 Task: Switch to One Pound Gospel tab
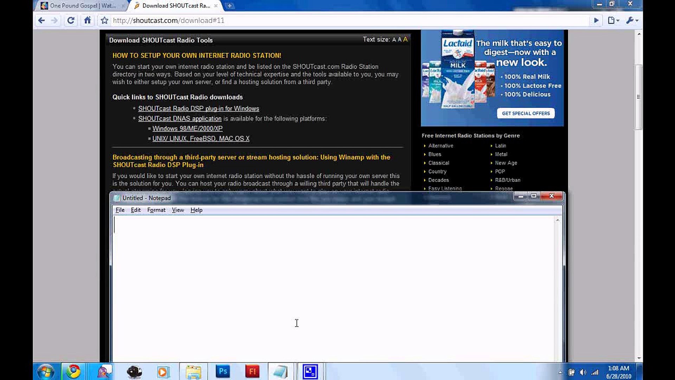[82, 6]
